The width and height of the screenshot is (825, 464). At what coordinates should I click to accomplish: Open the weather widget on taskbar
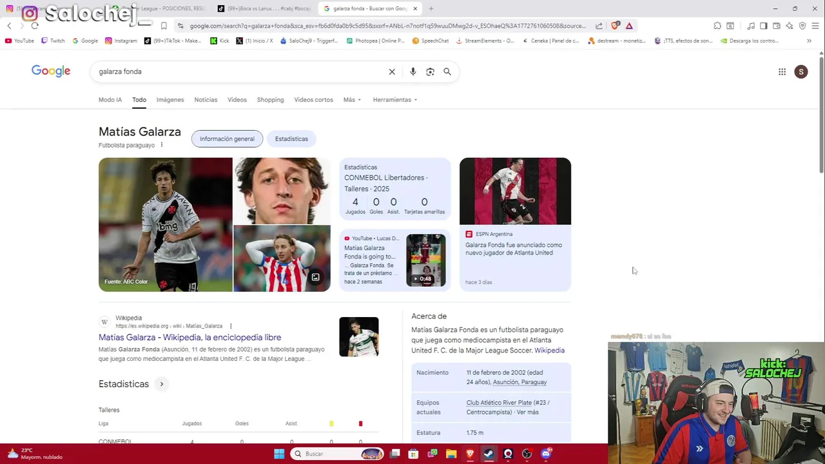pos(35,454)
